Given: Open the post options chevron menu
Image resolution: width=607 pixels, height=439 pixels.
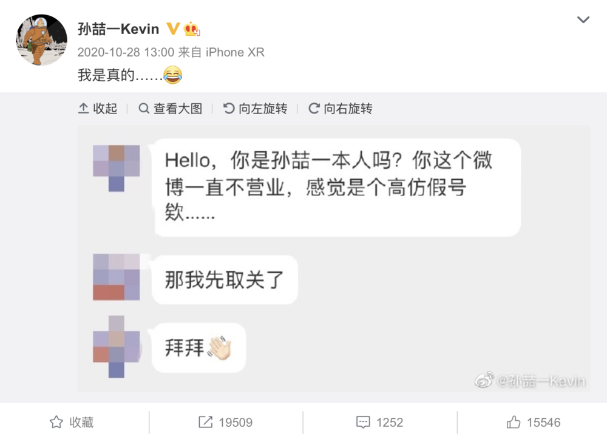Looking at the screenshot, I should pyautogui.click(x=583, y=20).
